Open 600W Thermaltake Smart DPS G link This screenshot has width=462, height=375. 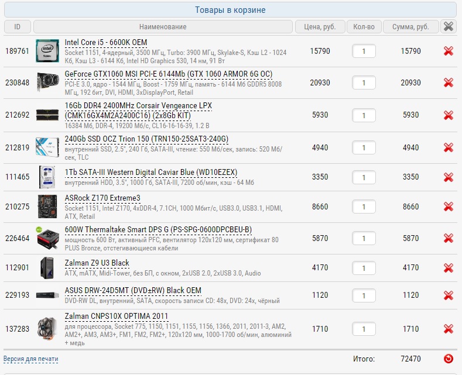tap(158, 229)
